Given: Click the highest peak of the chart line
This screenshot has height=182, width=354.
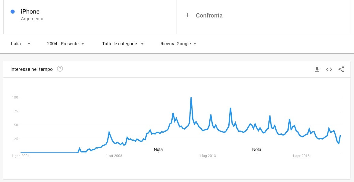Looking at the screenshot, I should pyautogui.click(x=191, y=98).
